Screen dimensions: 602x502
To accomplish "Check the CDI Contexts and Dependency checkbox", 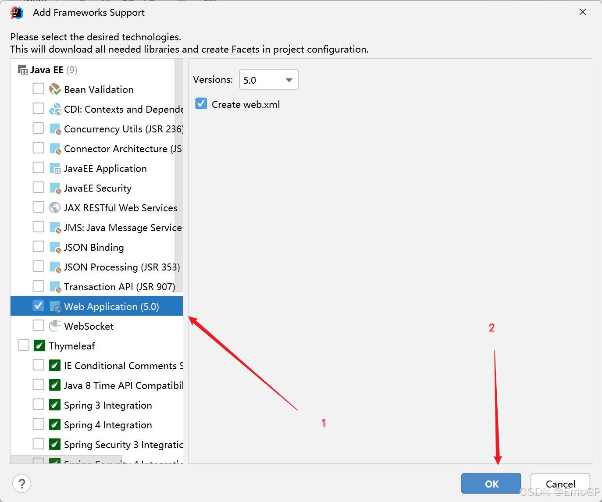I will pos(39,108).
